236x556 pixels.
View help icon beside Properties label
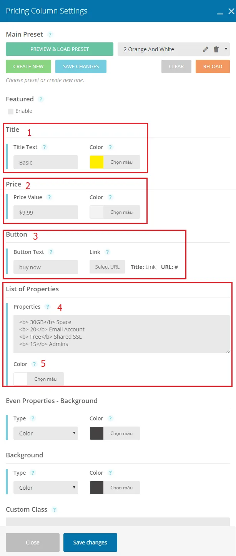point(47,307)
